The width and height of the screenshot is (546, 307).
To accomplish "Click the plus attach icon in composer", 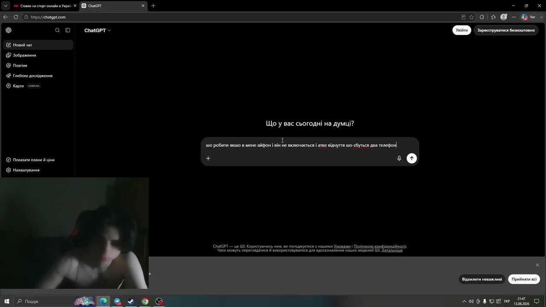I will pos(208,158).
